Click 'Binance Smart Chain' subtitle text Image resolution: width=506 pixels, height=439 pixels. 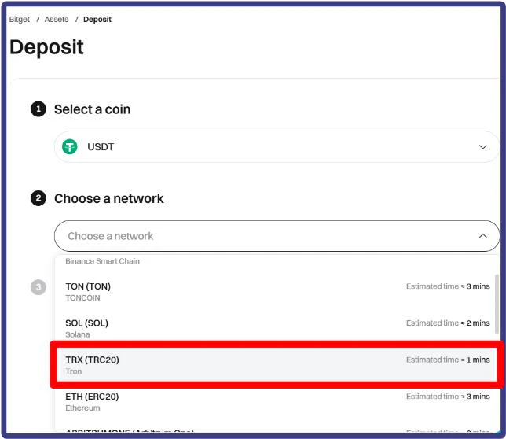103,261
